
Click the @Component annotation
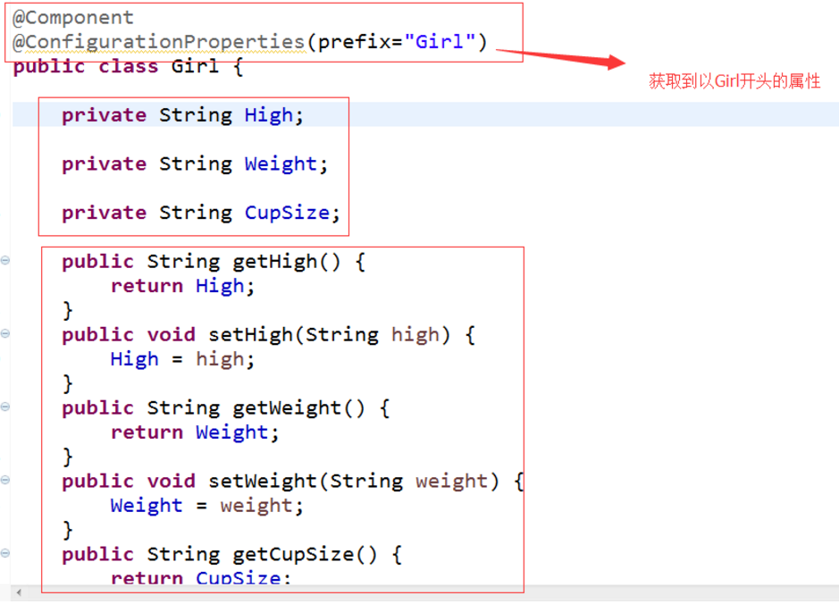(72, 18)
